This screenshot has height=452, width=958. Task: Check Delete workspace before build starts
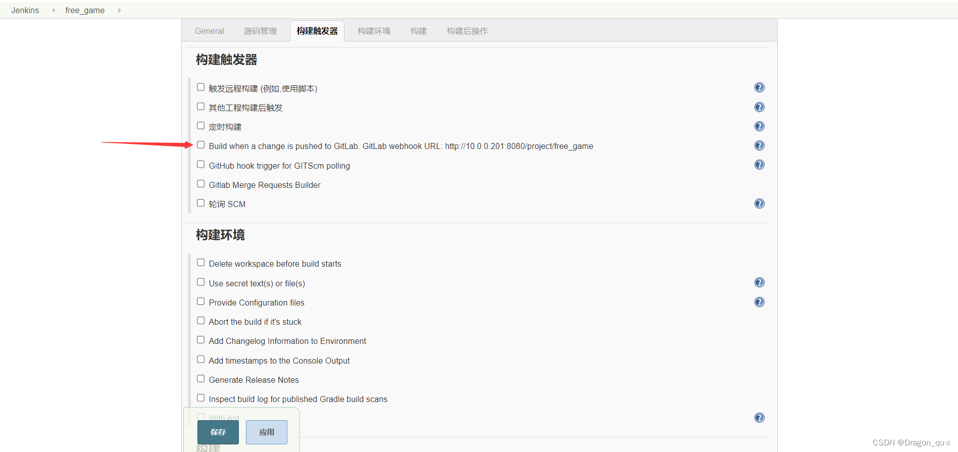tap(200, 263)
